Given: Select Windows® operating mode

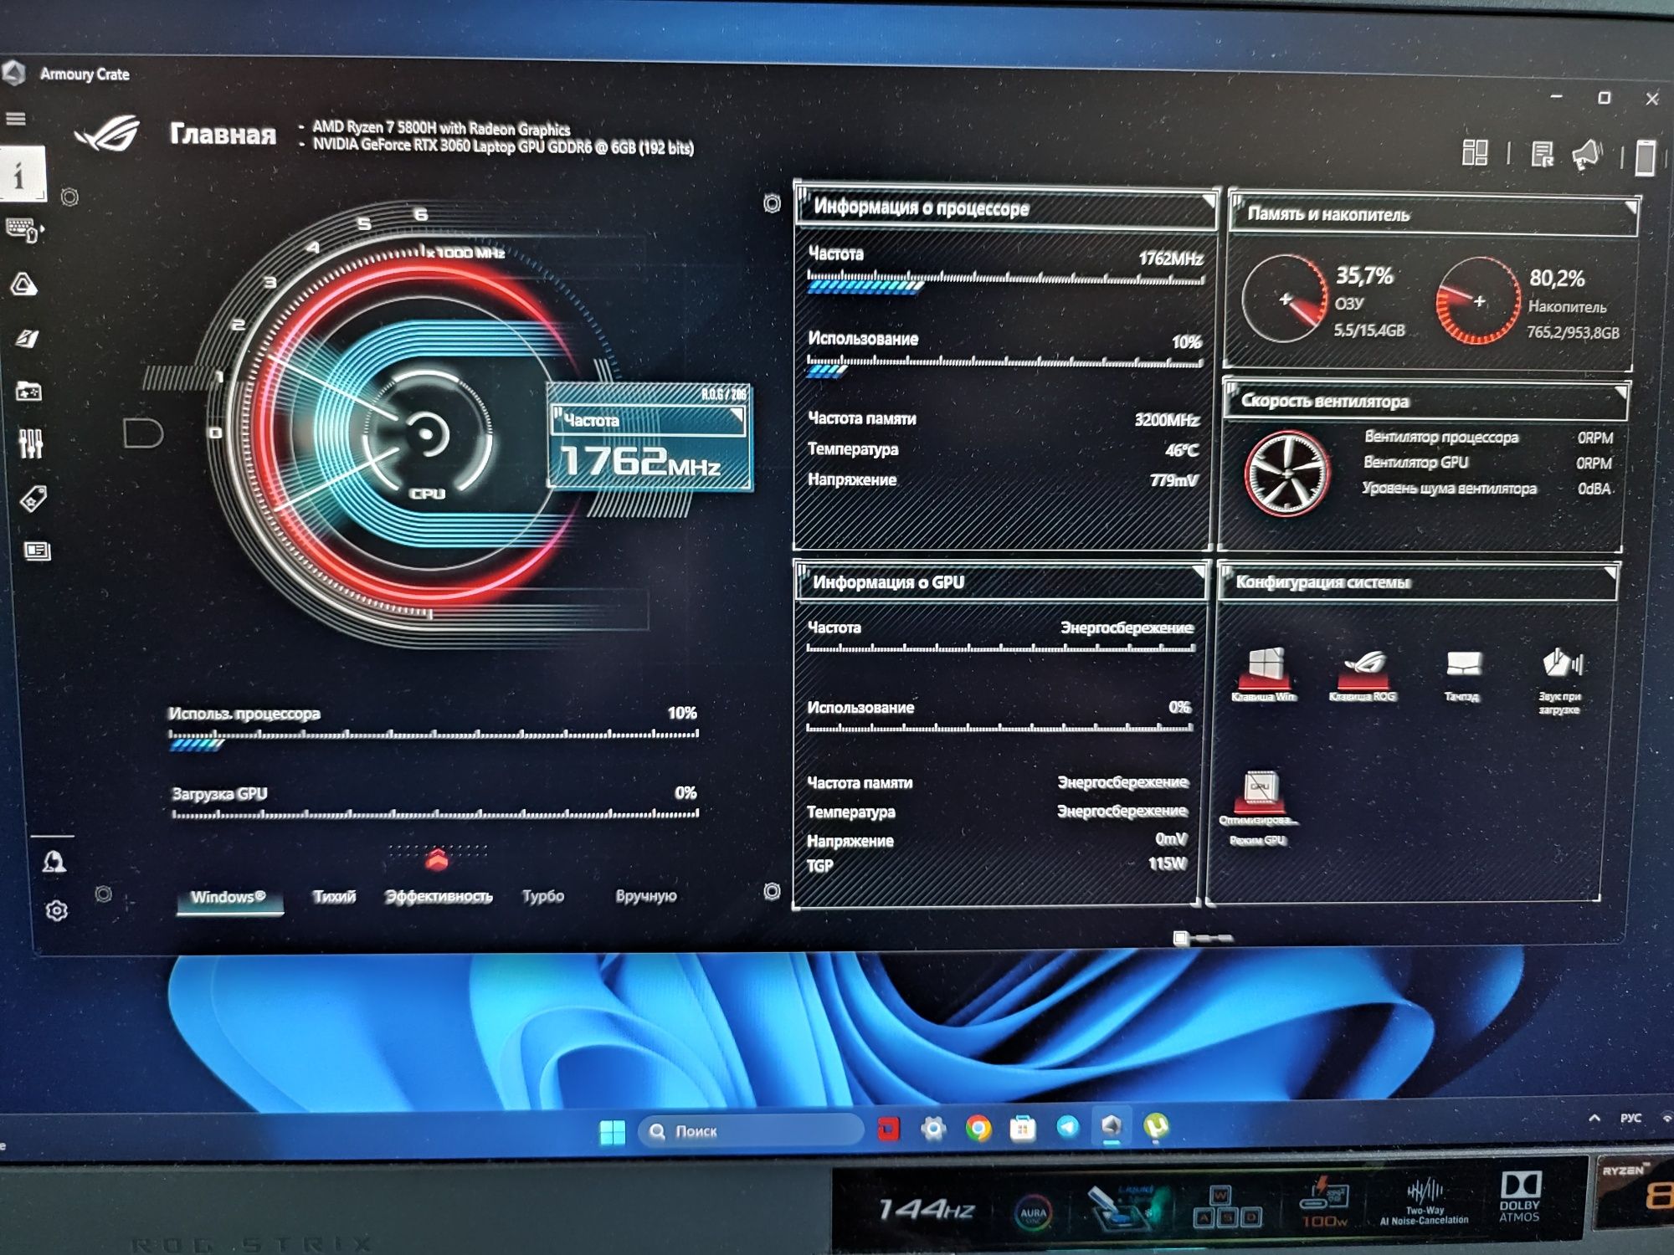Looking at the screenshot, I should click(x=229, y=897).
